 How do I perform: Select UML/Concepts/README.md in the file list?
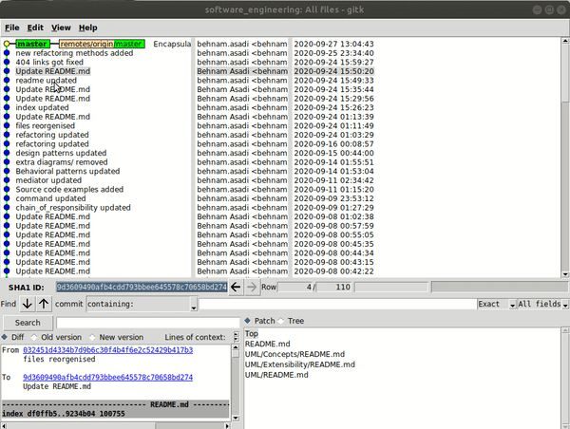[x=294, y=354]
